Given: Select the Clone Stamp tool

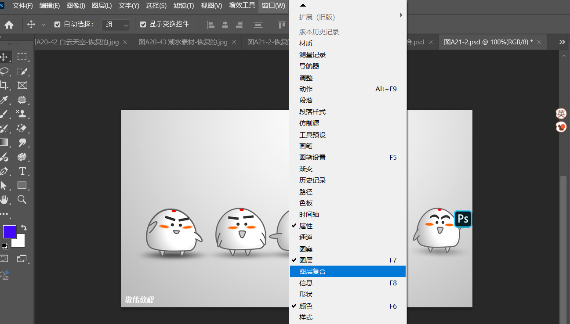Looking at the screenshot, I should [x=22, y=114].
